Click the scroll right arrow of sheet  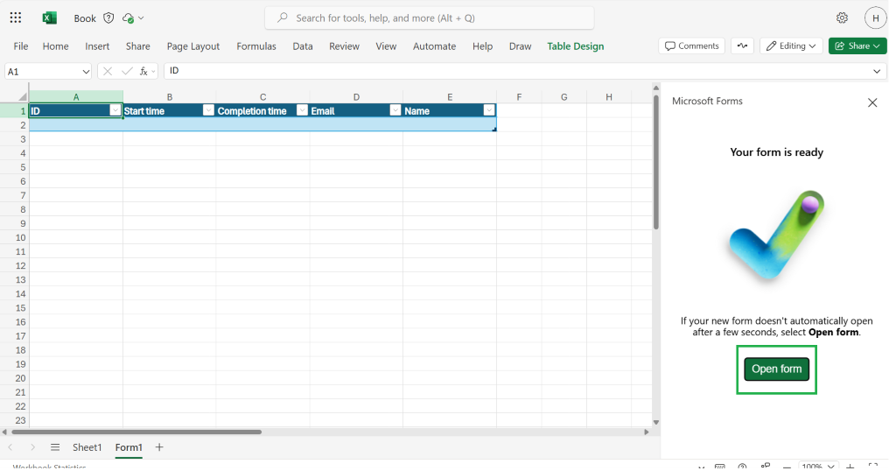(x=647, y=432)
